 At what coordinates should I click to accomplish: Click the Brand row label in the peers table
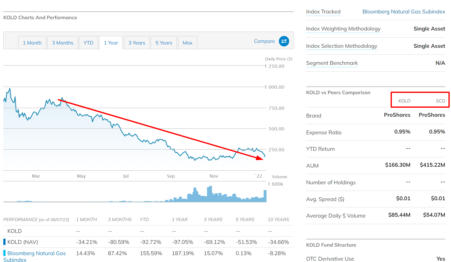(314, 116)
